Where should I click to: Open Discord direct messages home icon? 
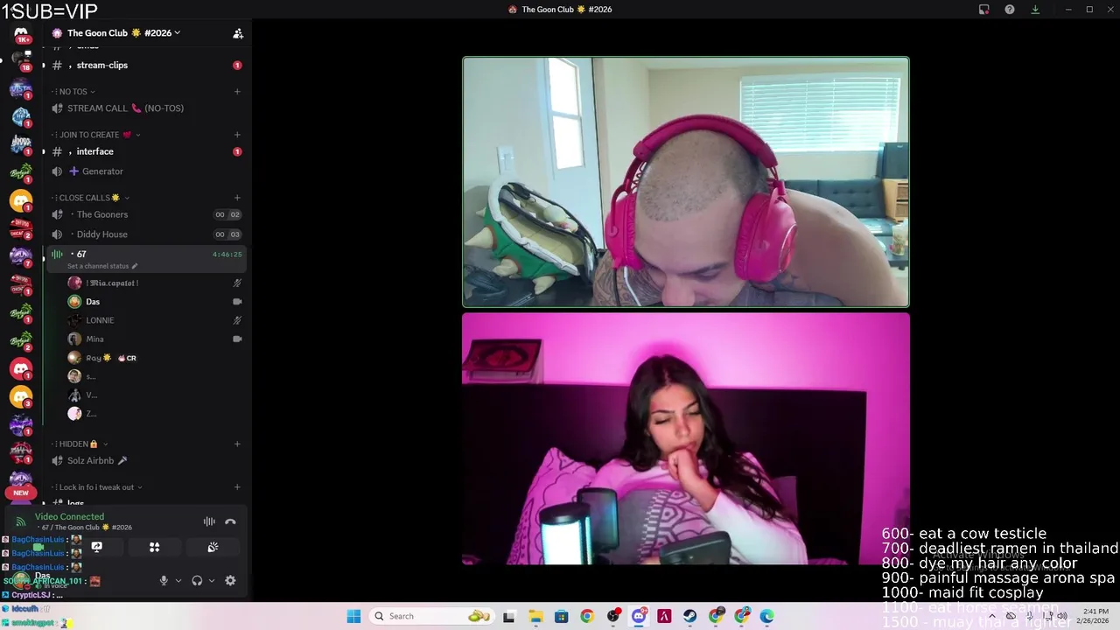(x=21, y=34)
